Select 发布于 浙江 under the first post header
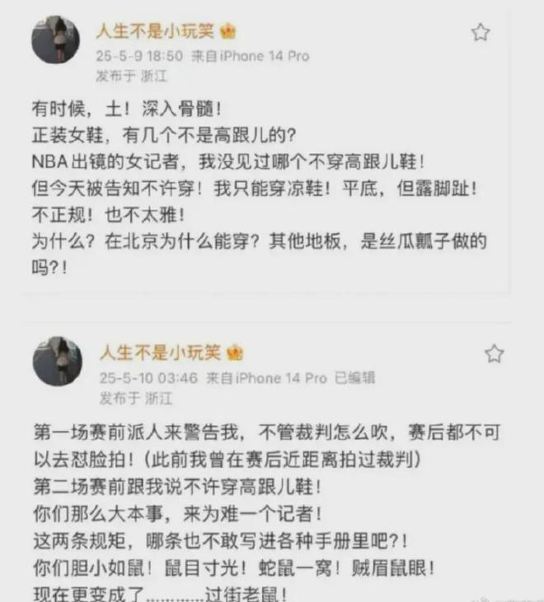 tap(131, 76)
